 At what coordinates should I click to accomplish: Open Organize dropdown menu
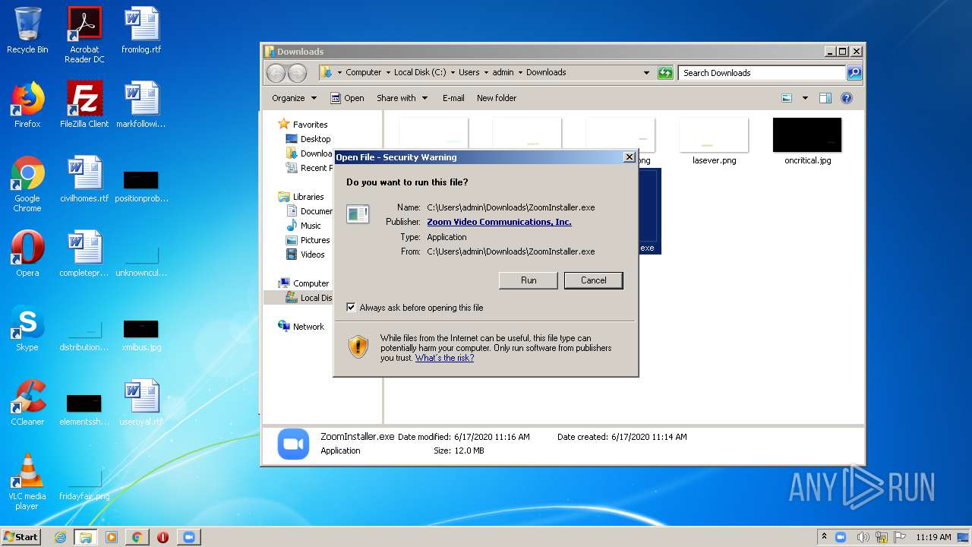coord(294,98)
